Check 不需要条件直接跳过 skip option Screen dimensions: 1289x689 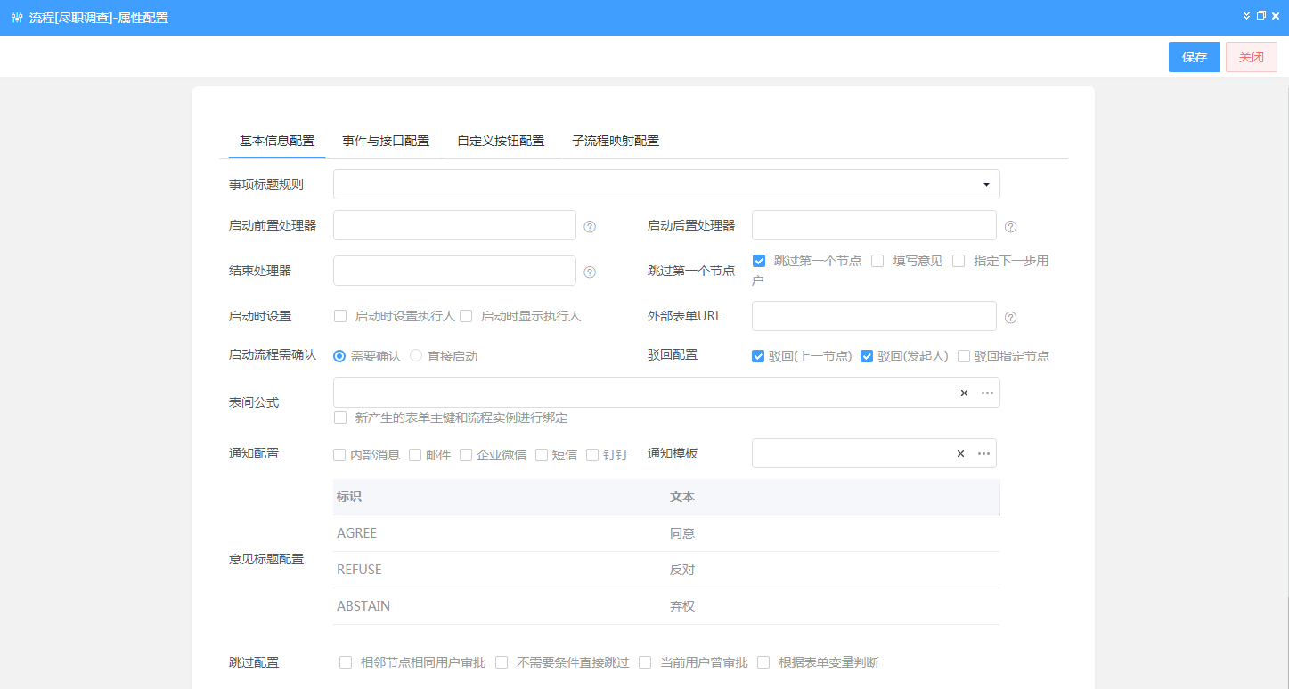tap(502, 662)
